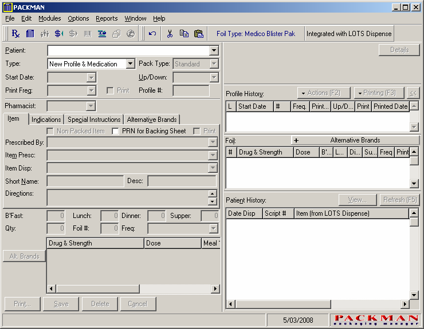
Task: Click the Drug & Strength horizontal scrollbar
Action: point(132,289)
